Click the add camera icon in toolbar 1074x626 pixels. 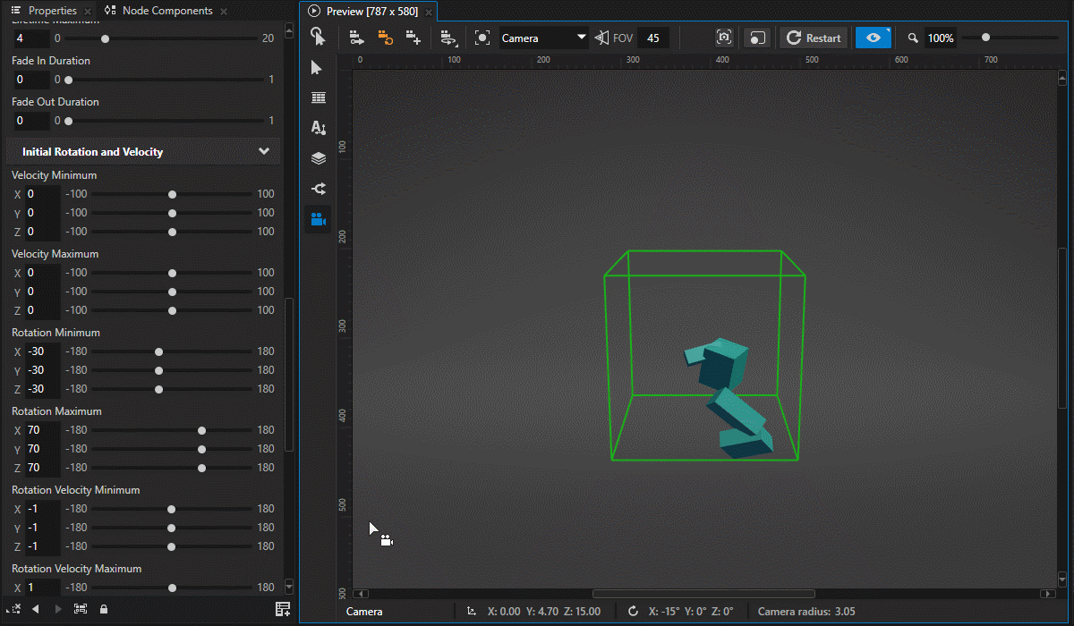tap(413, 38)
